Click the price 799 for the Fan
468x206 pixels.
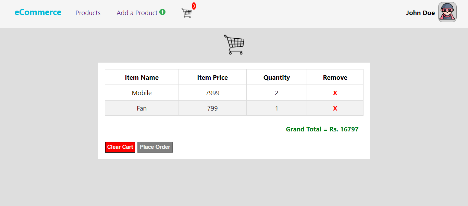pyautogui.click(x=212, y=108)
